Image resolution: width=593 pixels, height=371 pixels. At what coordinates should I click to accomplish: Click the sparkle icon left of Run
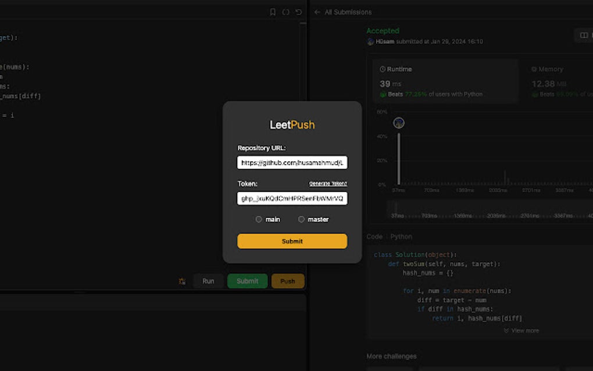pyautogui.click(x=182, y=281)
